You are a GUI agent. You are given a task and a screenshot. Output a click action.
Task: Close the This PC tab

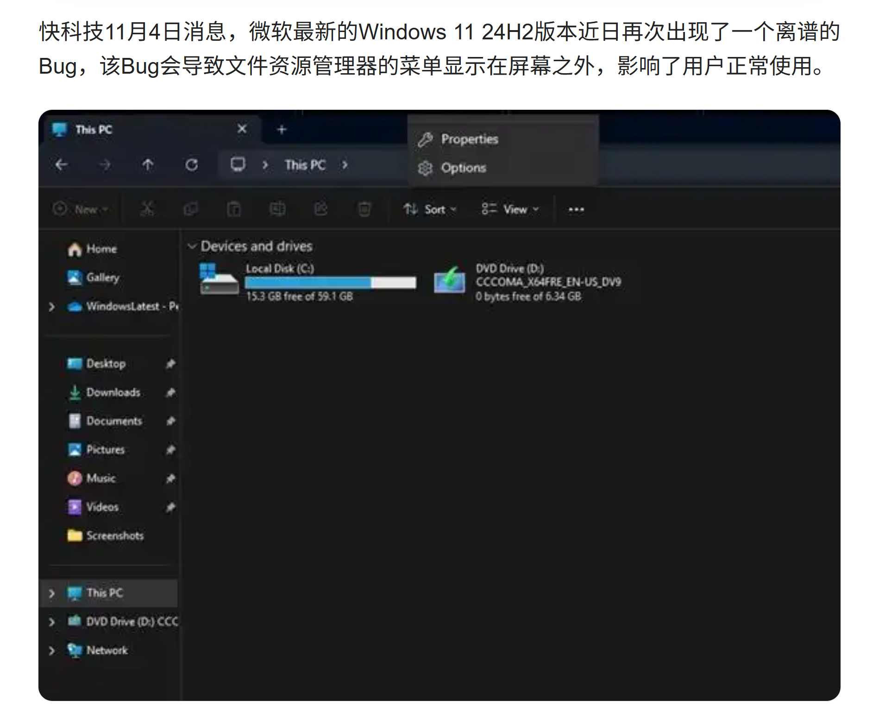pyautogui.click(x=242, y=129)
